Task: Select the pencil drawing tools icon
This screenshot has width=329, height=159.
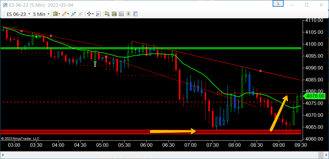Action: coord(64,14)
